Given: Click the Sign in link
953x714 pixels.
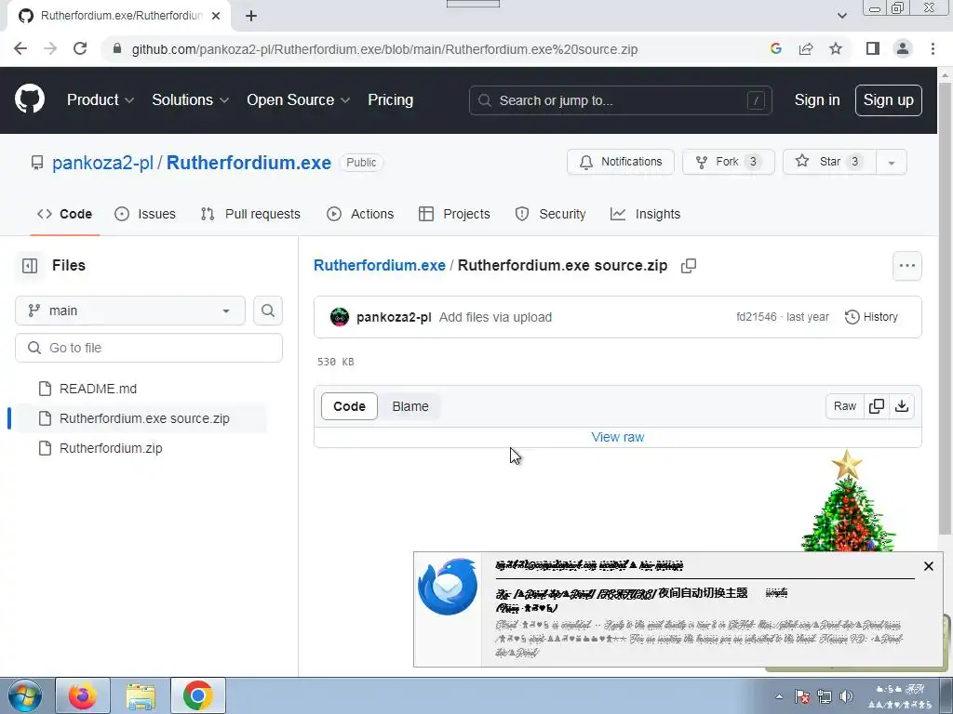Looking at the screenshot, I should click(817, 100).
